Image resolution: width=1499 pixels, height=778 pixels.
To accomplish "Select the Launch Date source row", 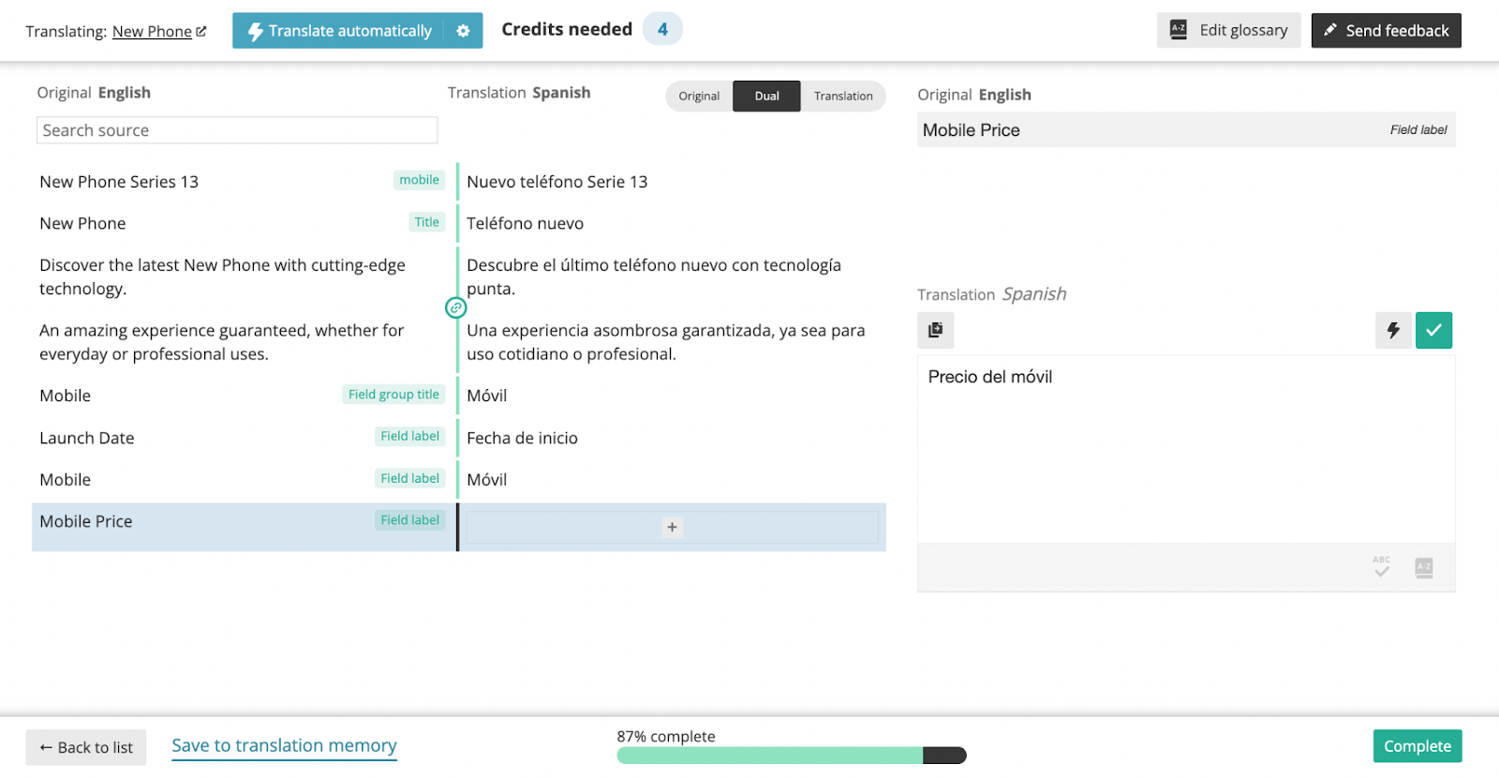I will point(242,438).
